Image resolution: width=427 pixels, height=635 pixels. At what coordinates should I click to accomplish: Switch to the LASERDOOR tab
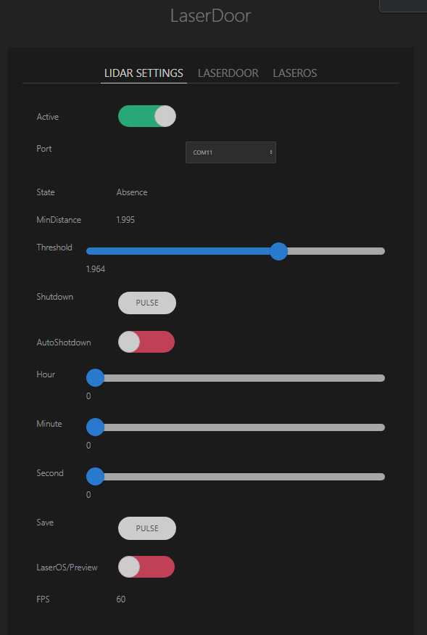[x=228, y=73]
